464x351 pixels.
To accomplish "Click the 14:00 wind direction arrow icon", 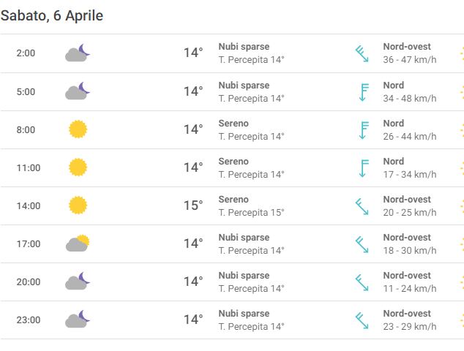I will click(362, 206).
